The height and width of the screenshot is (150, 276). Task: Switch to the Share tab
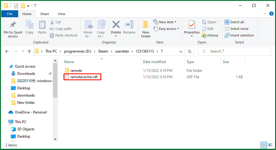click(44, 14)
